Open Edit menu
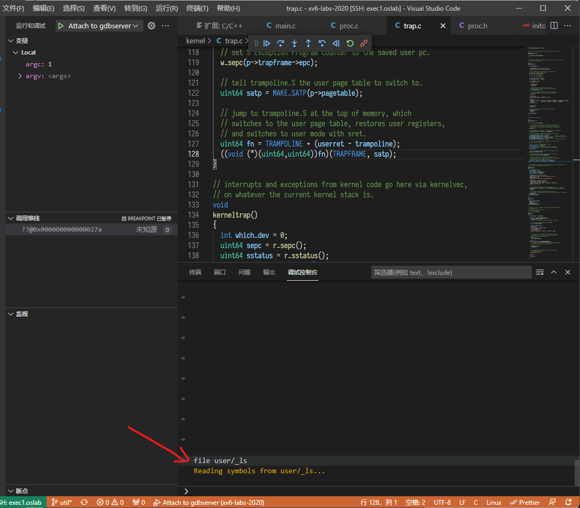Image resolution: width=580 pixels, height=508 pixels. point(43,8)
